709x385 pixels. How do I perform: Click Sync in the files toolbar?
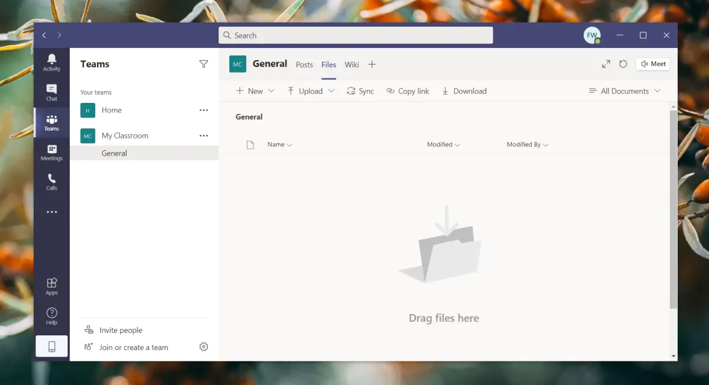[360, 91]
